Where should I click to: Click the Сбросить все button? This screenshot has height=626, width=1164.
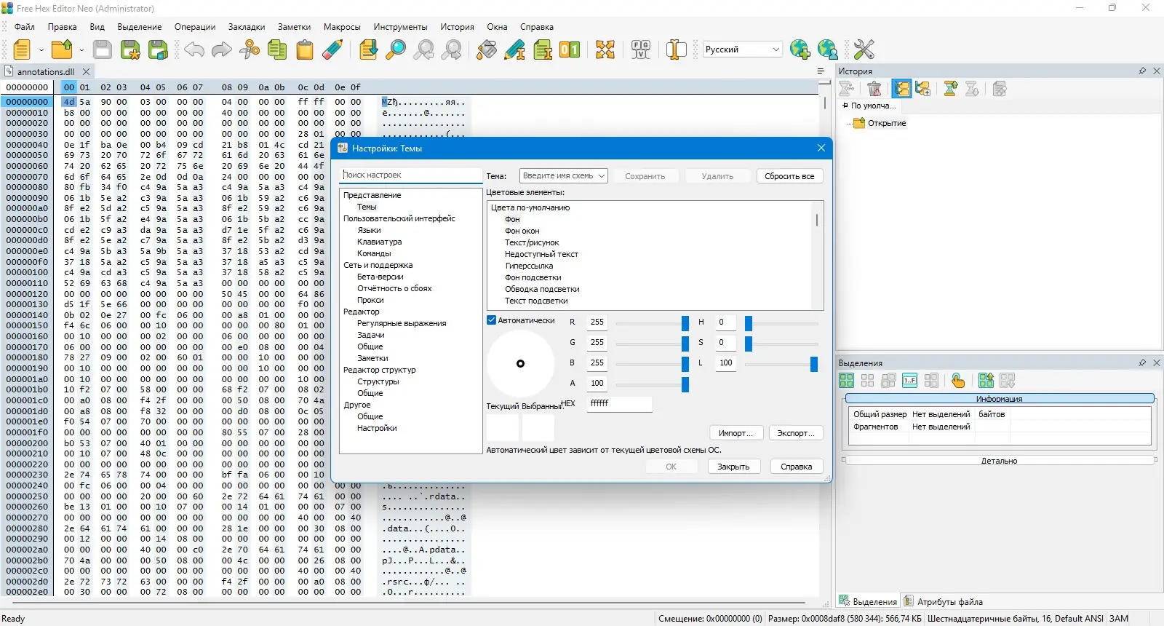coord(789,176)
